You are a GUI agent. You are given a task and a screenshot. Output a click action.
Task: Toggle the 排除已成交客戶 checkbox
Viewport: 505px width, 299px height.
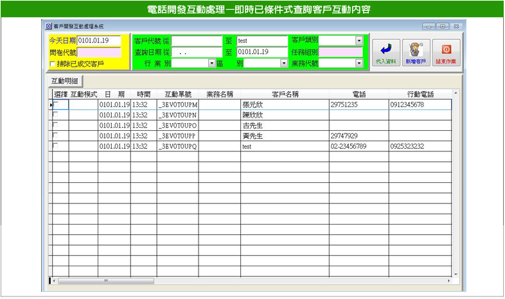pyautogui.click(x=53, y=64)
